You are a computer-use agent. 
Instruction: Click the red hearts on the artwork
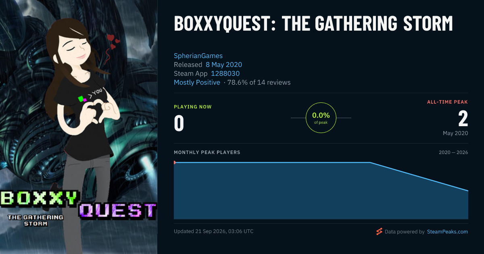[113, 42]
